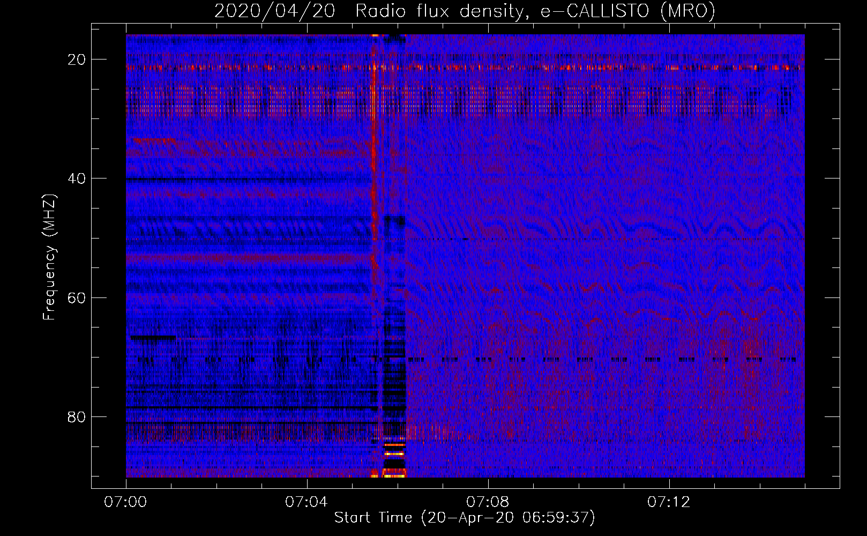
Task: Click the '07:12' time tick label
Action: (x=669, y=502)
